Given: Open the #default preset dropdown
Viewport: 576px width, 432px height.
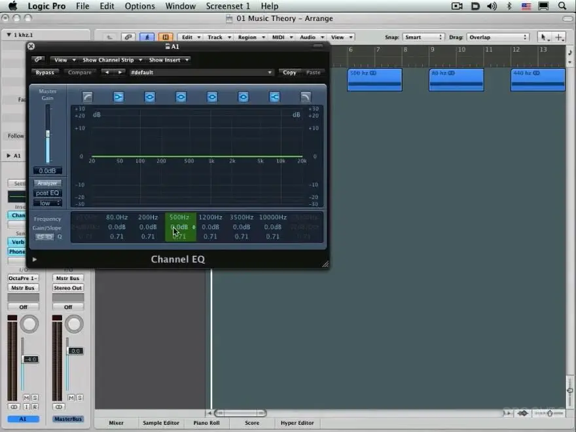Looking at the screenshot, I should [x=202, y=73].
